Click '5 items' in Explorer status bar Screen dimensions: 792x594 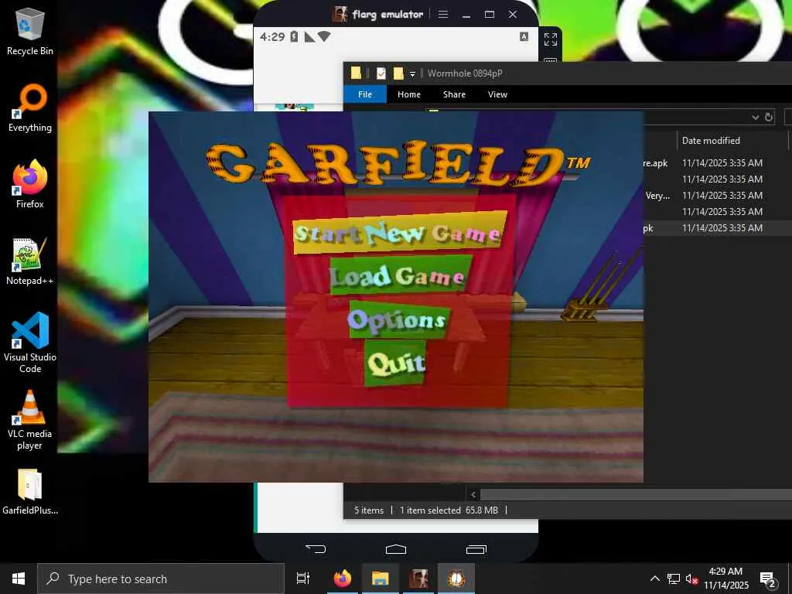369,510
